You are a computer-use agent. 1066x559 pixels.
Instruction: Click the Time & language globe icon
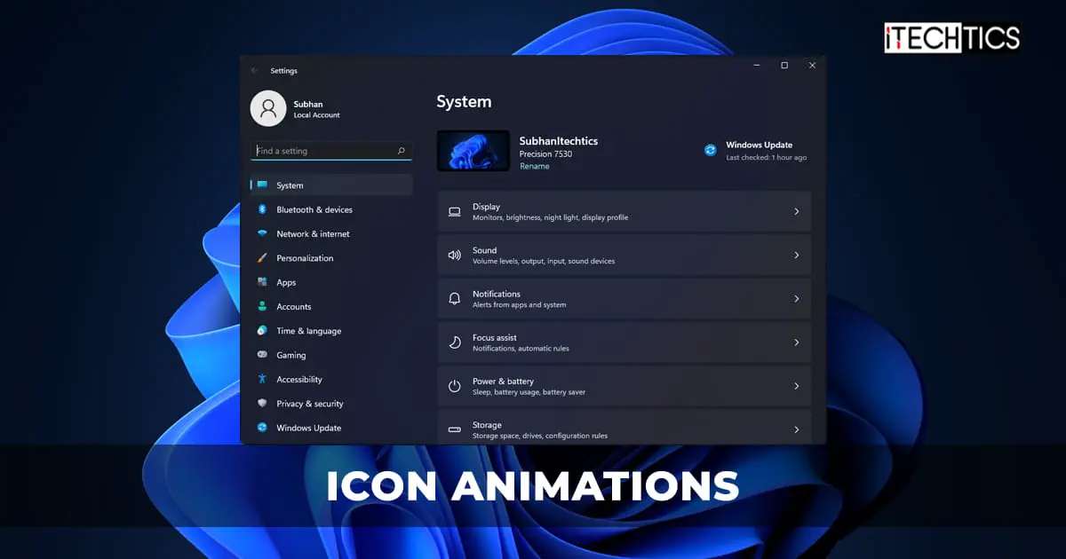tap(262, 331)
